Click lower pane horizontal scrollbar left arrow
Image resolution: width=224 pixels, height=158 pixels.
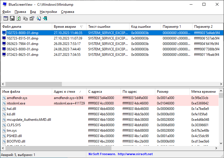coord(3,148)
